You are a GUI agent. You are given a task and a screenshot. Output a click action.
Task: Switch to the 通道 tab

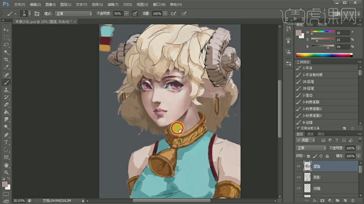tap(310, 134)
